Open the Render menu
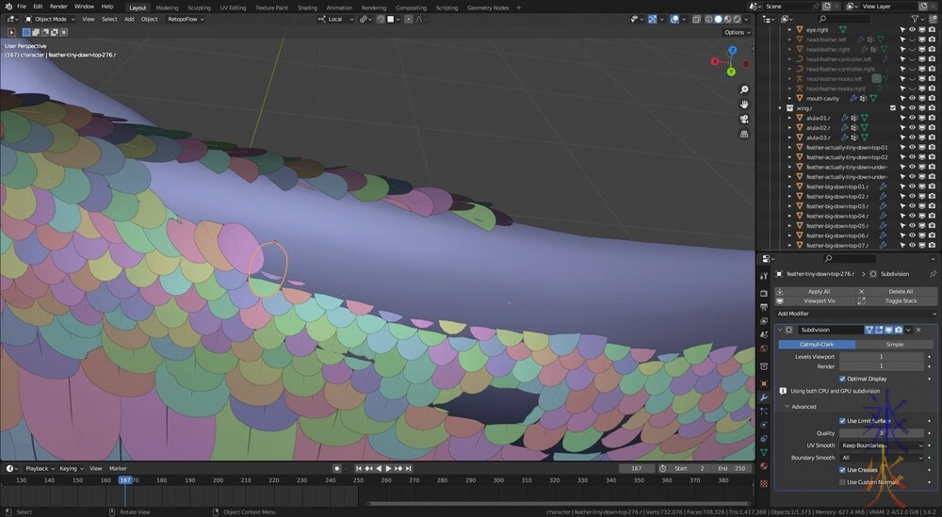Viewport: 942px width, 517px height. (58, 7)
